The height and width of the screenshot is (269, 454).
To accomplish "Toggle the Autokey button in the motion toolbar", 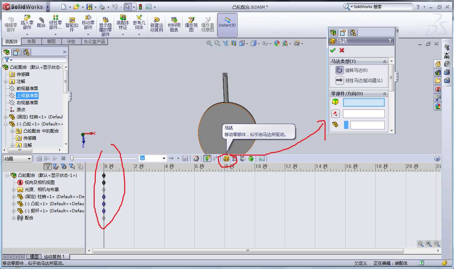I will click(207, 158).
